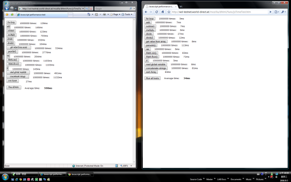Click 'parseInt()' button in Chrome page
This screenshot has width=291, height=182.
(151, 45)
